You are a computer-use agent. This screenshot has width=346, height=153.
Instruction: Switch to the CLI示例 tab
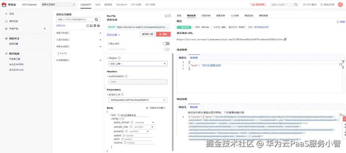pyautogui.click(x=235, y=16)
